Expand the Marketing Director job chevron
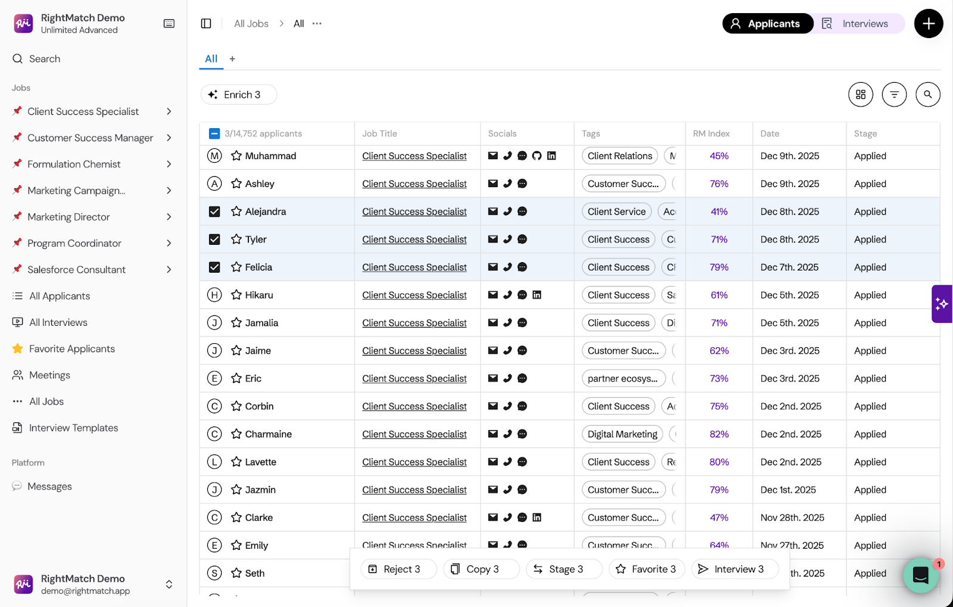Screen dimensions: 953x607 click(x=169, y=217)
